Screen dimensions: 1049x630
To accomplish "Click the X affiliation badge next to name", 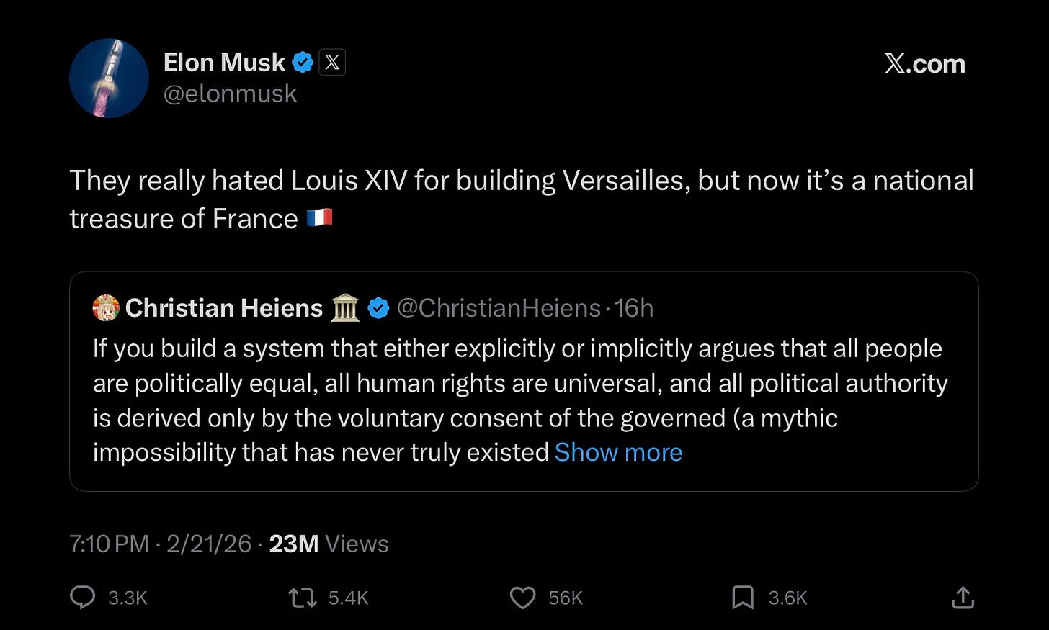I will point(332,63).
